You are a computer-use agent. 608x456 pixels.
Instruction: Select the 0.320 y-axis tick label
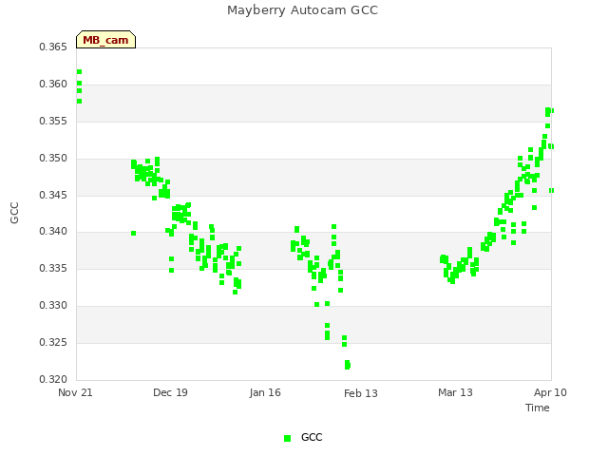(x=53, y=379)
